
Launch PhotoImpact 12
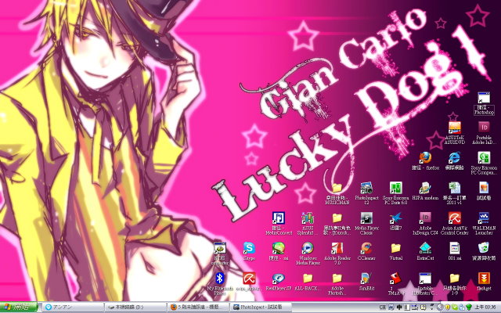(x=366, y=188)
